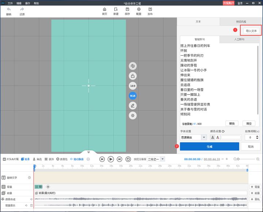Click the 替换 button
Image resolution: width=263 pixels, height=212 pixels.
coord(232,124)
